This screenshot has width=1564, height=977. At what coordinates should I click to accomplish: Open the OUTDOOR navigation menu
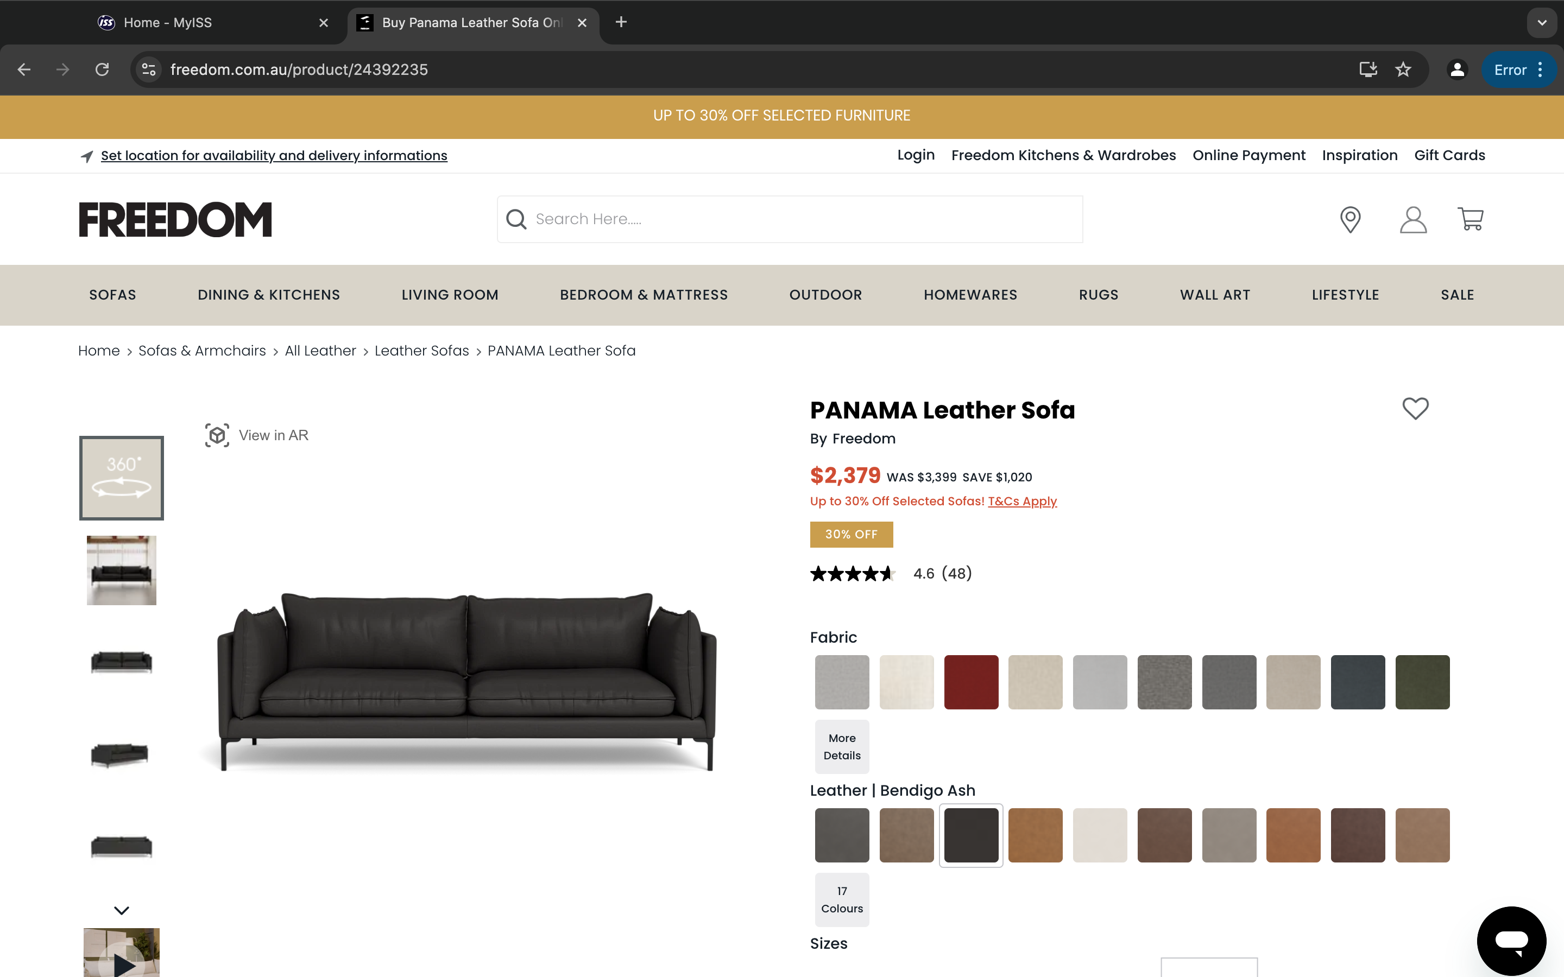tap(825, 295)
